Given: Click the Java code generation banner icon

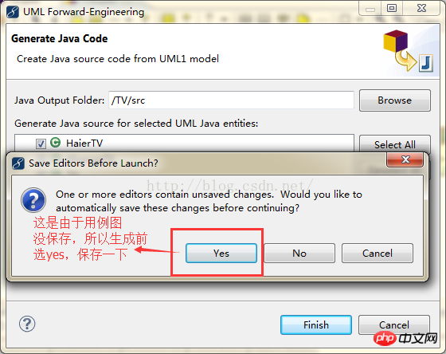Looking at the screenshot, I should [408, 51].
